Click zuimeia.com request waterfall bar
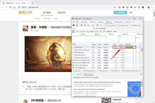Screen dimensions: 155x103 (x=129, y=47)
